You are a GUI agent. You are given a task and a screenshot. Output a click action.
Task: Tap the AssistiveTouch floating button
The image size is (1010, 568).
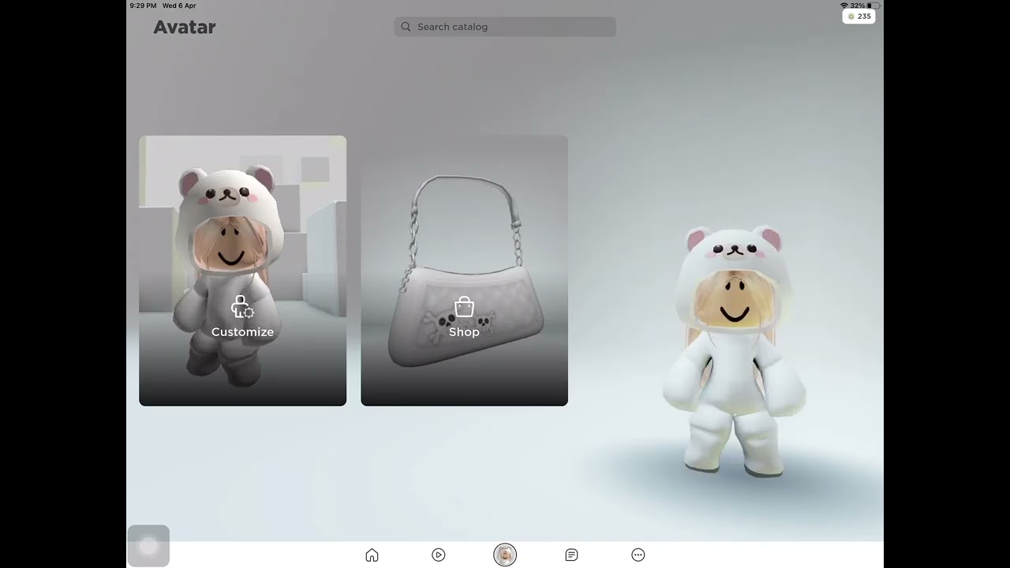click(148, 546)
